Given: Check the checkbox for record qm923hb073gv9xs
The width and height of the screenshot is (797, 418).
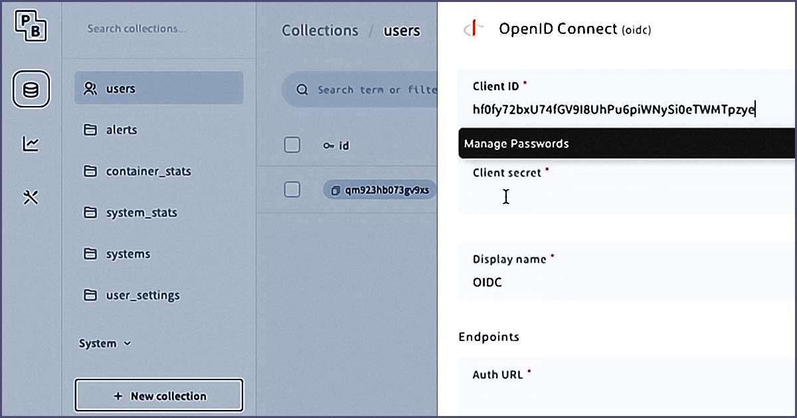Looking at the screenshot, I should (x=292, y=189).
